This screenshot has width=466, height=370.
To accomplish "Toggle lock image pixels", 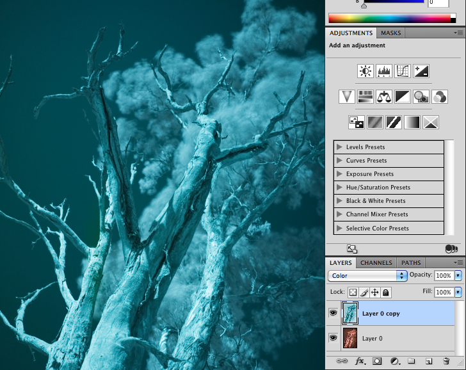I will pos(364,293).
